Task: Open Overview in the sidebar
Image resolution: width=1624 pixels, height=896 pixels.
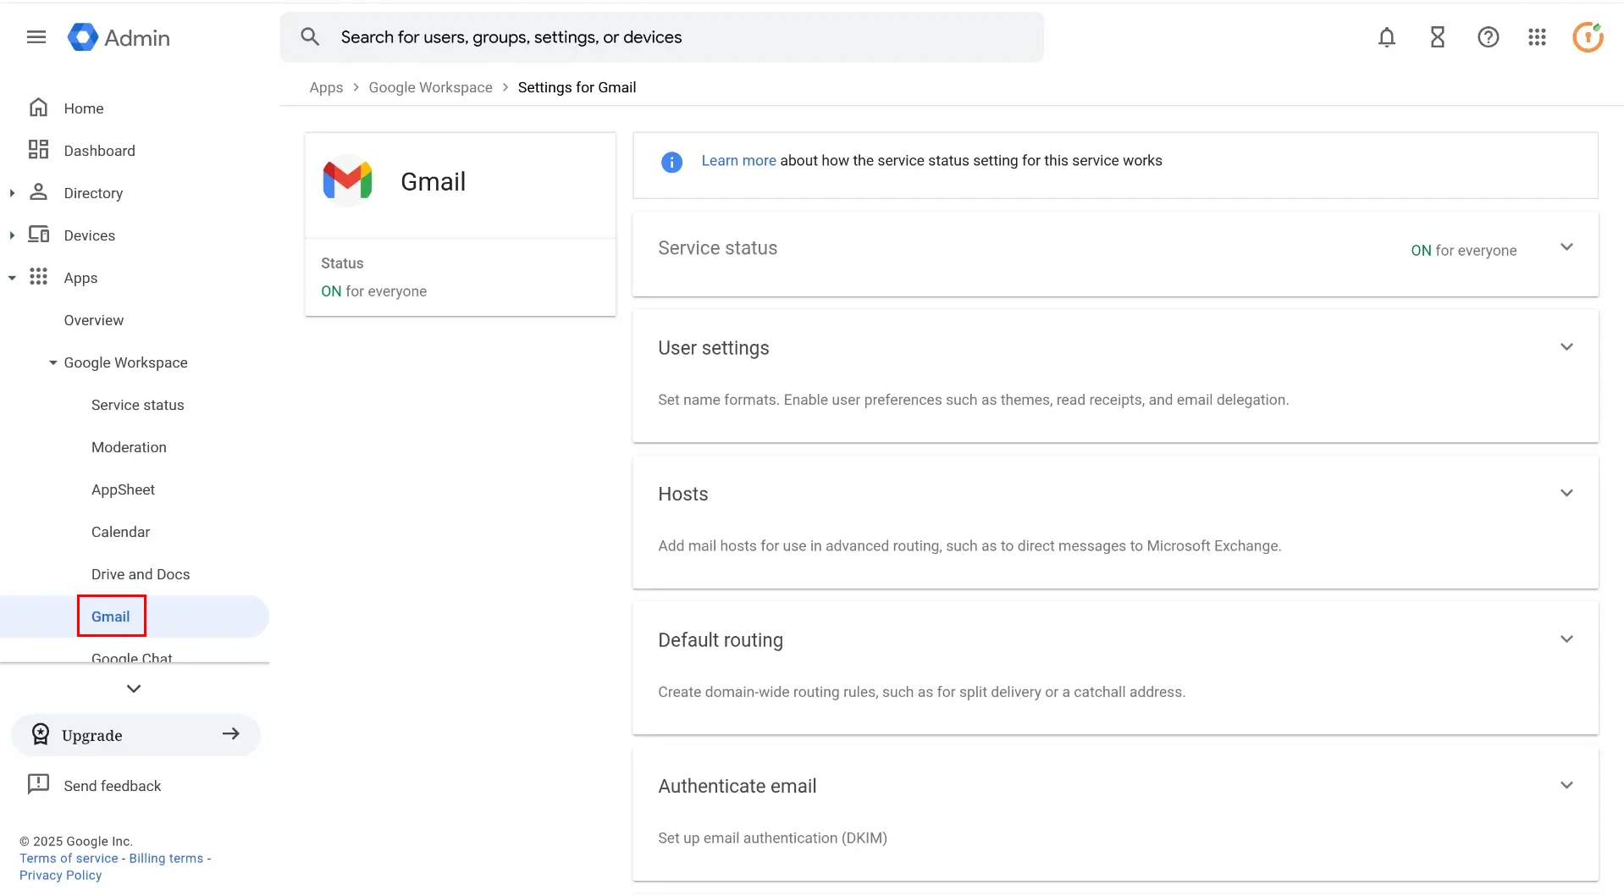Action: point(94,320)
